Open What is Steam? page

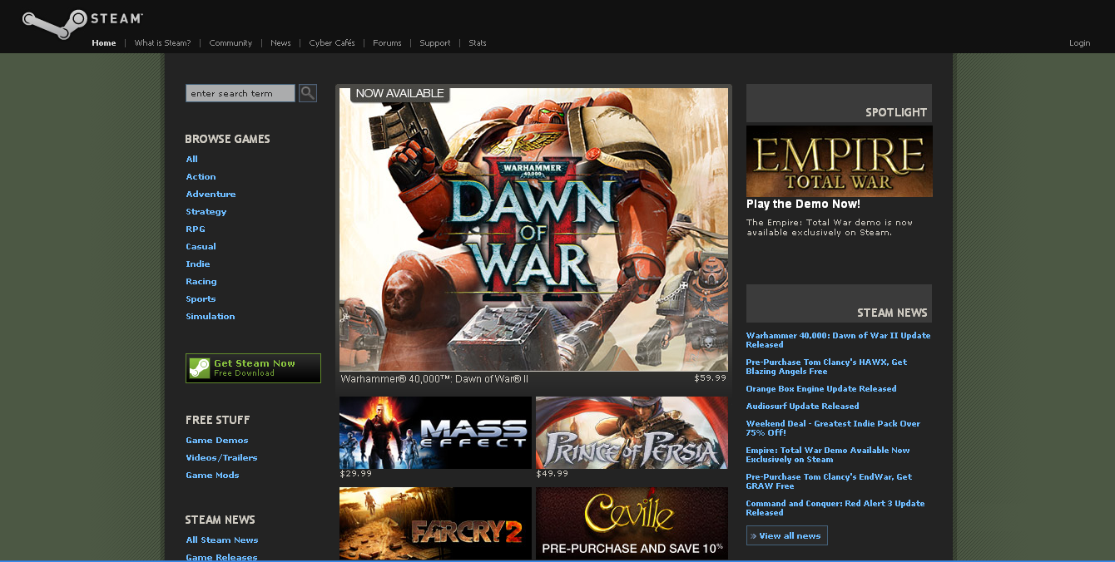(x=162, y=43)
